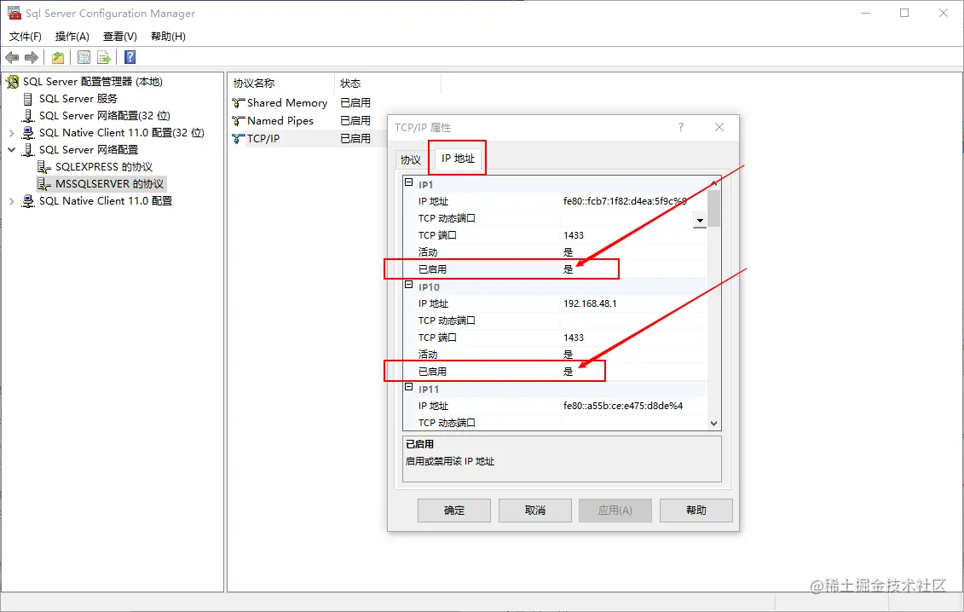Cancel the dialog with 取消
The height and width of the screenshot is (612, 964).
[x=535, y=511]
